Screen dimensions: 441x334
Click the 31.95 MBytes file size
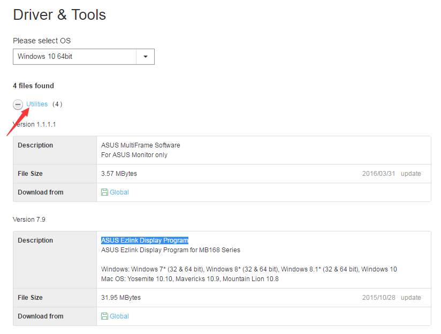121,298
